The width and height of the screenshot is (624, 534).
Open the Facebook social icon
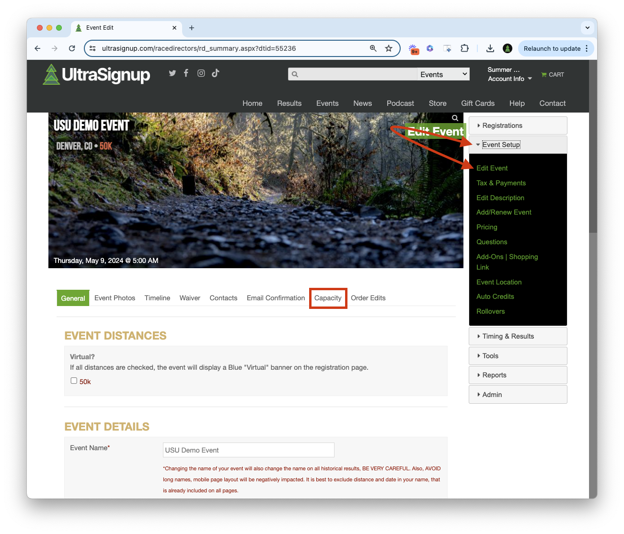[x=186, y=73]
